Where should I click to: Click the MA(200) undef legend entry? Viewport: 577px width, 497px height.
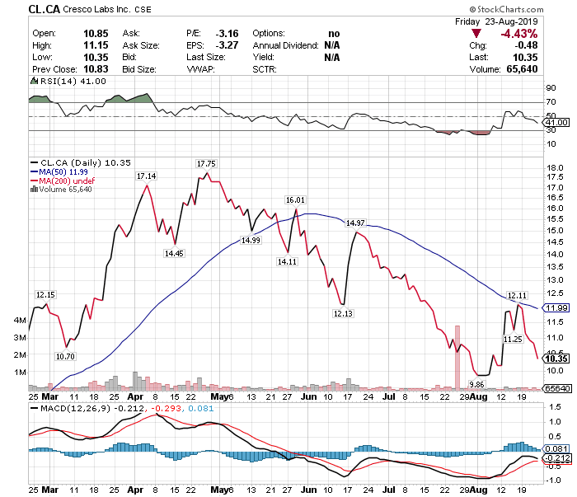pos(67,181)
